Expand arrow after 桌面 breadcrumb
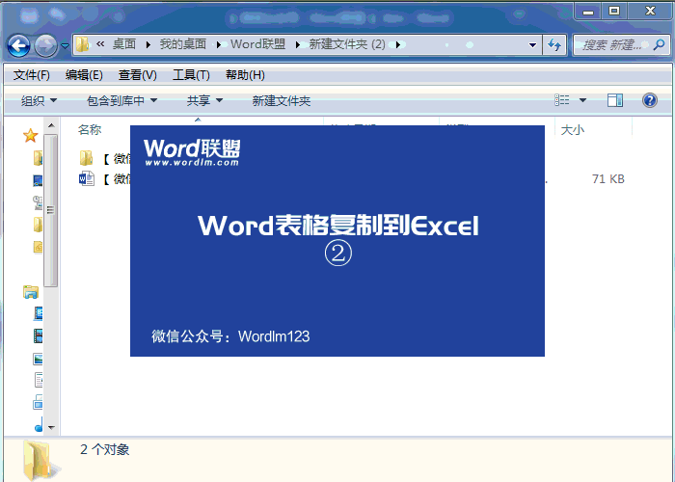 (148, 44)
